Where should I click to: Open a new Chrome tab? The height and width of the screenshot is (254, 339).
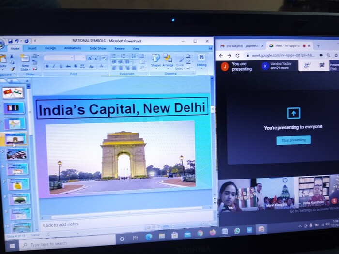pos(318,46)
